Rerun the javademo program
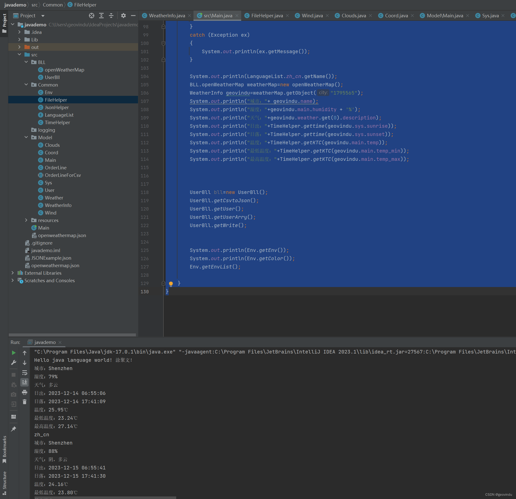 (14, 353)
